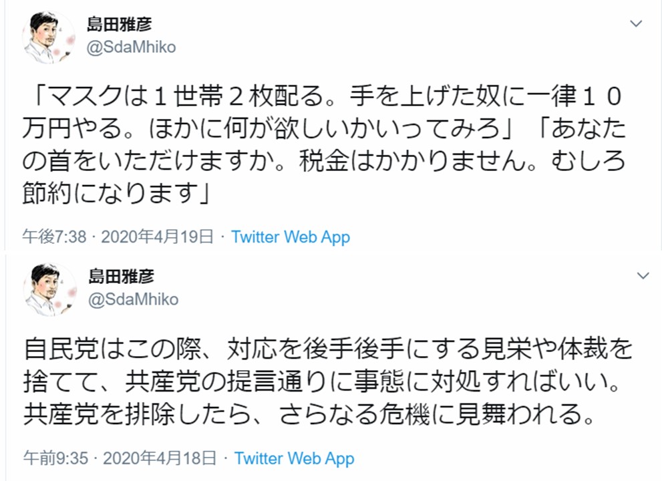Click the avatar on the April 19 tweet
Viewport: 662px width, 481px height.
(x=49, y=37)
